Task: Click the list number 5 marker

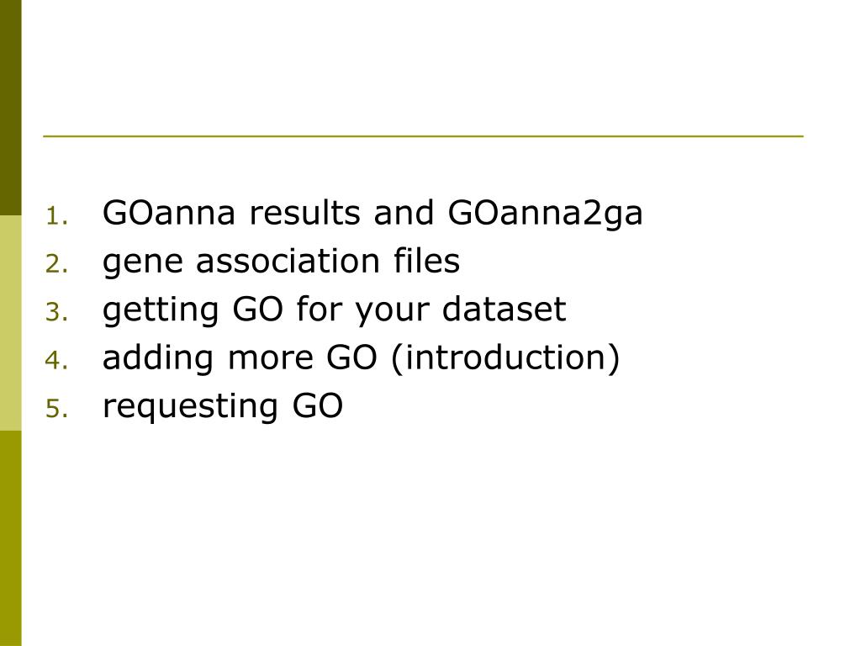Action: 56,409
